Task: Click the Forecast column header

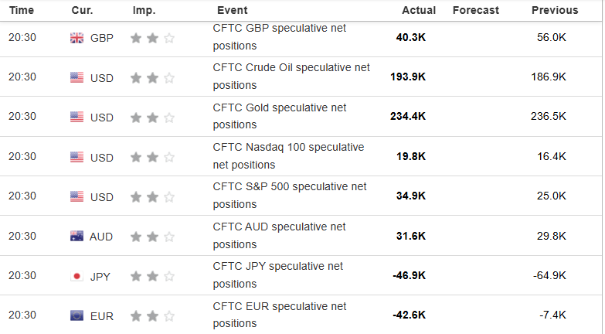Action: (x=476, y=10)
